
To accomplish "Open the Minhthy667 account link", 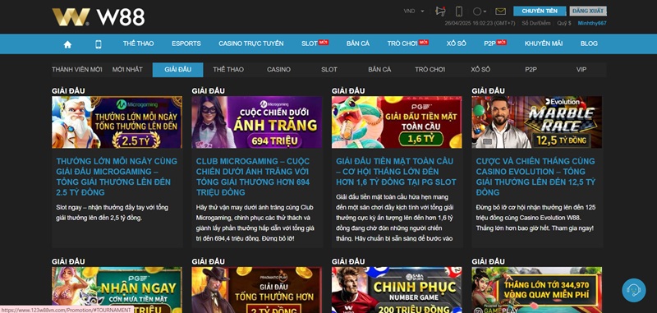I will click(592, 24).
